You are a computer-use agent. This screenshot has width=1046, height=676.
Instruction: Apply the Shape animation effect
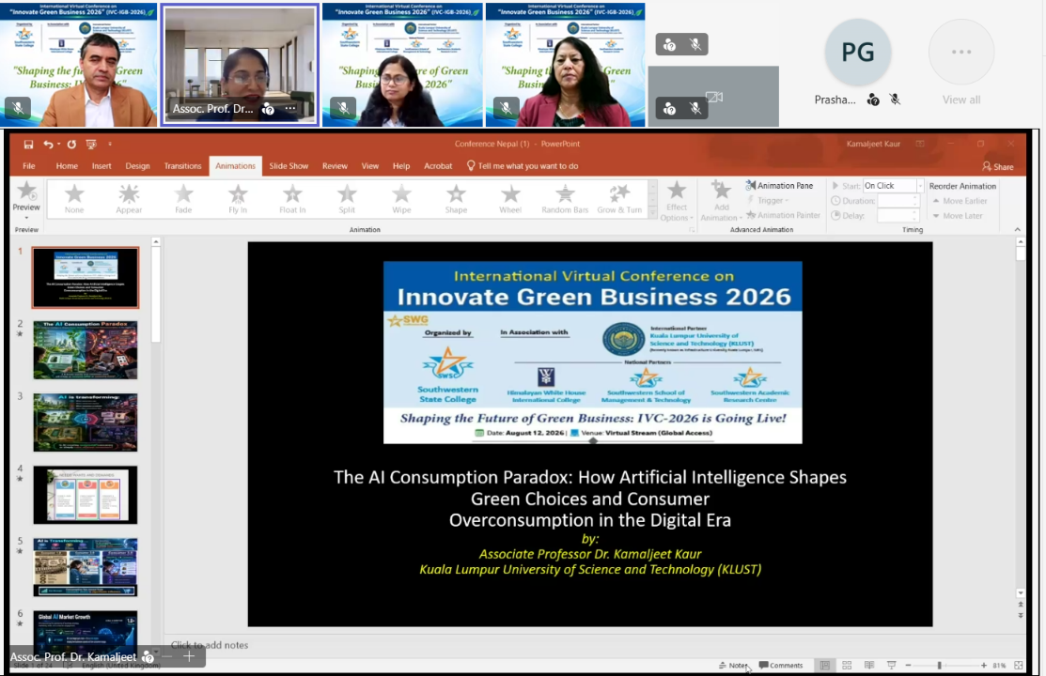click(457, 198)
